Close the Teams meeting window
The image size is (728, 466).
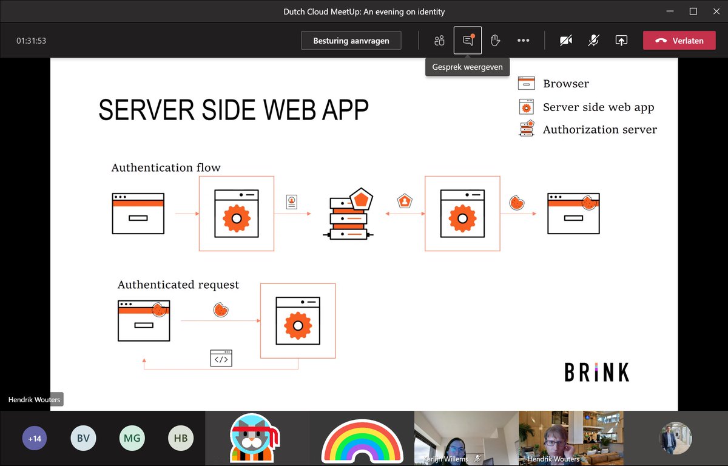point(716,12)
